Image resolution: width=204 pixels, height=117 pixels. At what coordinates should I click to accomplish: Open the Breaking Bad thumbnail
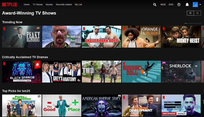[62, 37]
